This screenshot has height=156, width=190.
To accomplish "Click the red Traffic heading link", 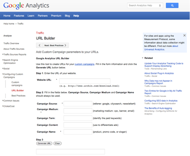I will coord(40,33).
